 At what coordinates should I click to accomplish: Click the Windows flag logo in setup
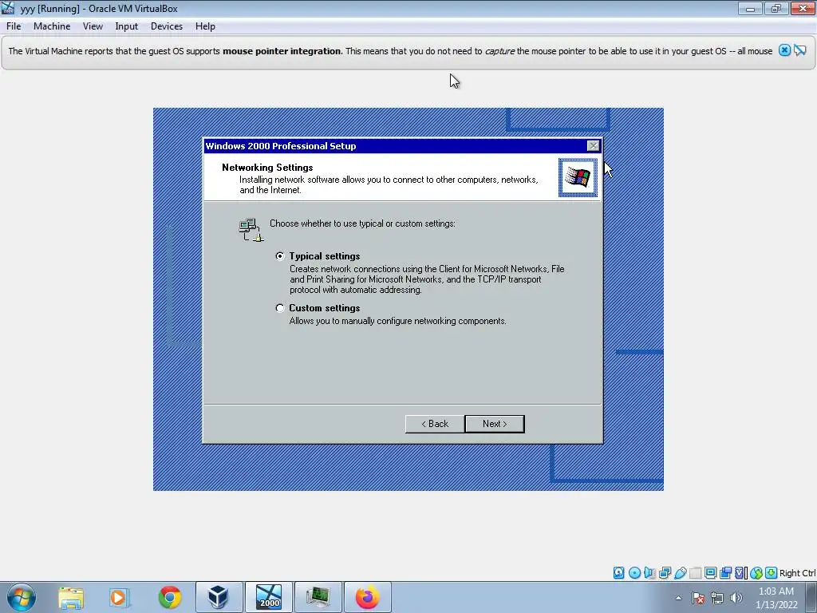(x=578, y=178)
